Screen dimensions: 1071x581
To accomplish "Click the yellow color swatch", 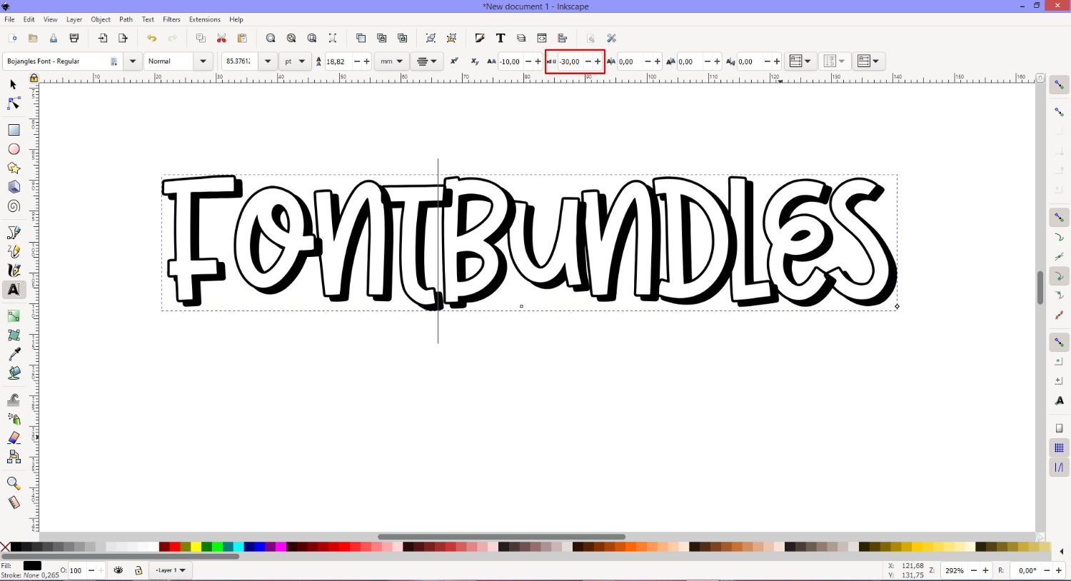I will 196,547.
